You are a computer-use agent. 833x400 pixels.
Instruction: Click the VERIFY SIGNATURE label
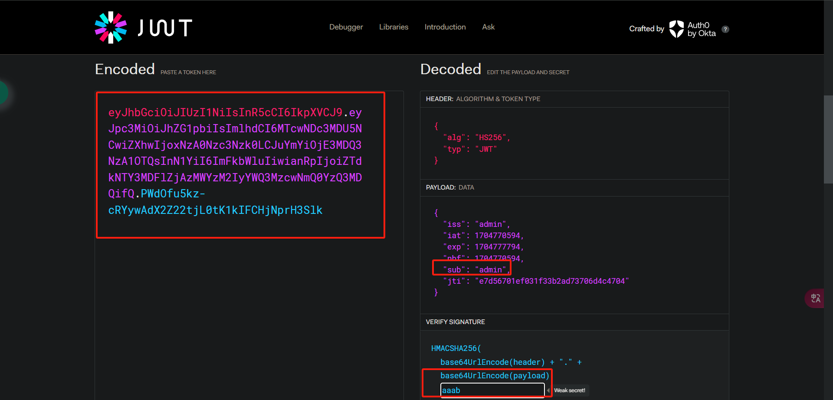[x=455, y=322]
